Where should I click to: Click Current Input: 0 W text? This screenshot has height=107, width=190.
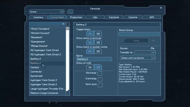coord(127,74)
